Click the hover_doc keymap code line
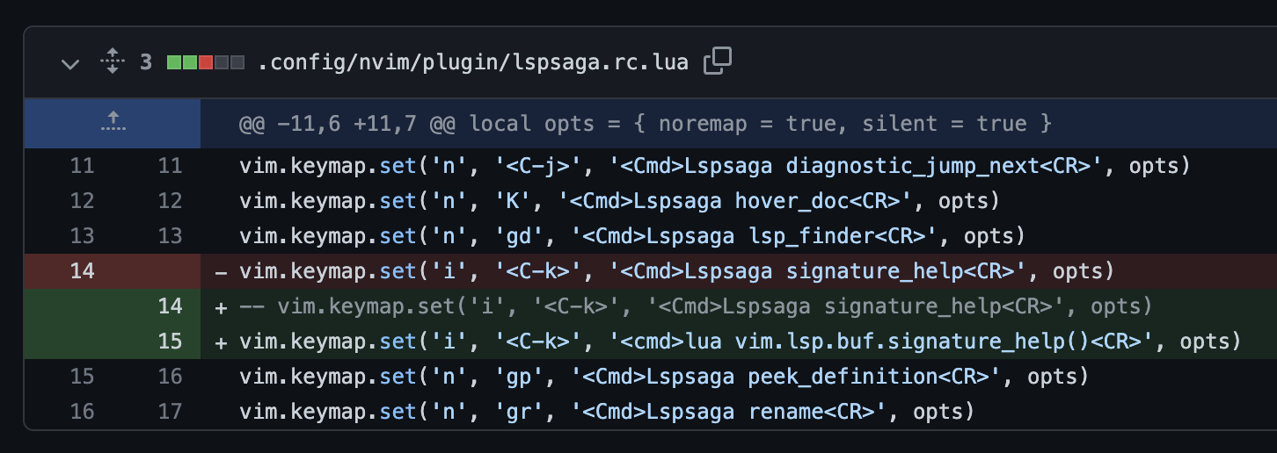1277x453 pixels. pyautogui.click(x=619, y=201)
